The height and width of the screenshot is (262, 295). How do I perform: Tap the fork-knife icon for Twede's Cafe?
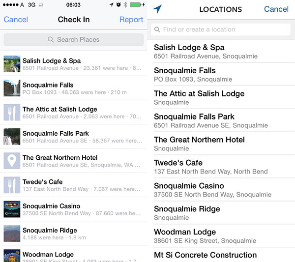click(12, 185)
